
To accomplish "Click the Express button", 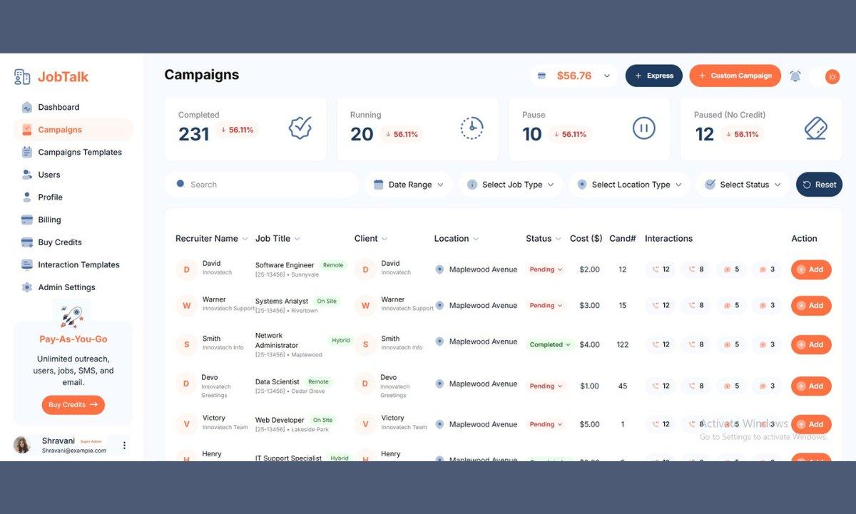I will click(x=654, y=76).
